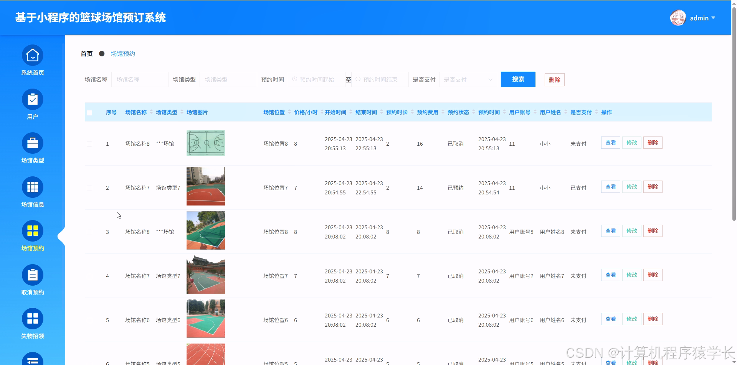This screenshot has height=365, width=737.
Task: Click the 场馆类型 briefcase icon in sidebar
Action: pos(32,143)
